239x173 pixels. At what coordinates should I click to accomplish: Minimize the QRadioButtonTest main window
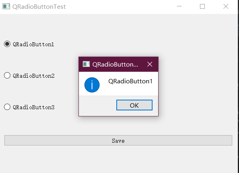click(179, 7)
